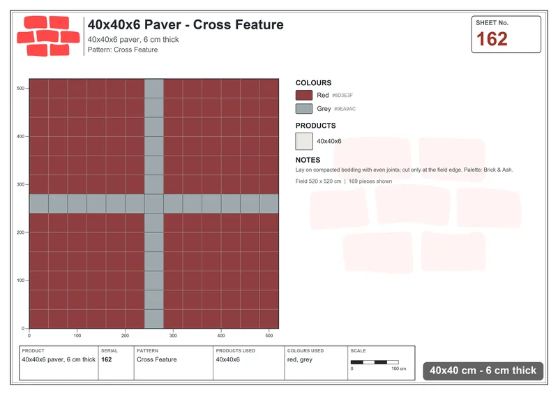This screenshot has height=395, width=558.
Task: Click the subtitle '40x40x6 paver, 6 cm thick'
Action: tap(133, 40)
